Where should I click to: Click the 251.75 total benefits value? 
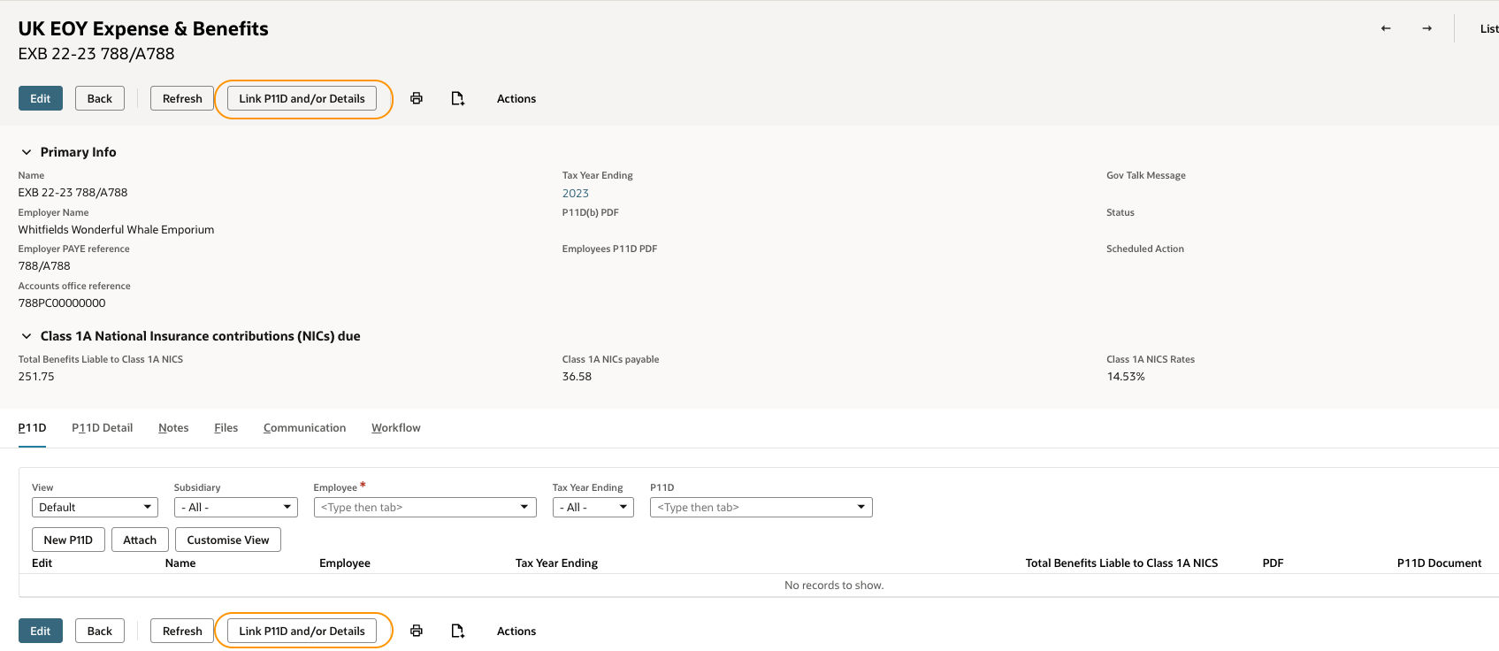(36, 376)
